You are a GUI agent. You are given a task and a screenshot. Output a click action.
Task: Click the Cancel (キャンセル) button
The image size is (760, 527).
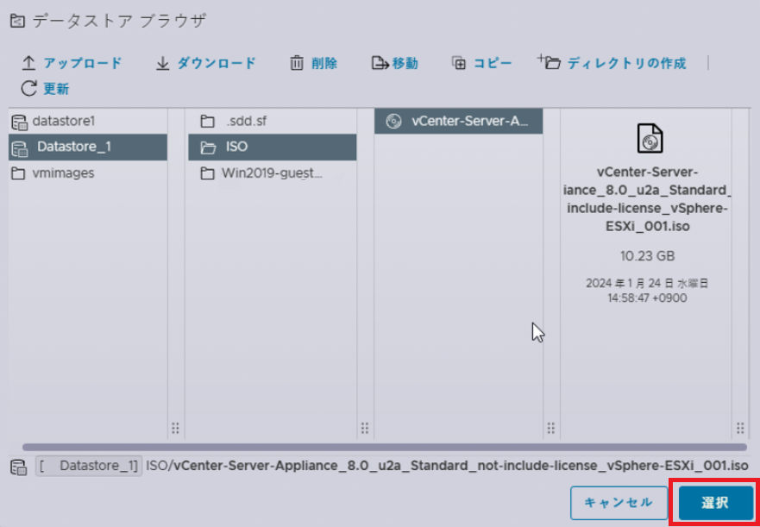618,503
